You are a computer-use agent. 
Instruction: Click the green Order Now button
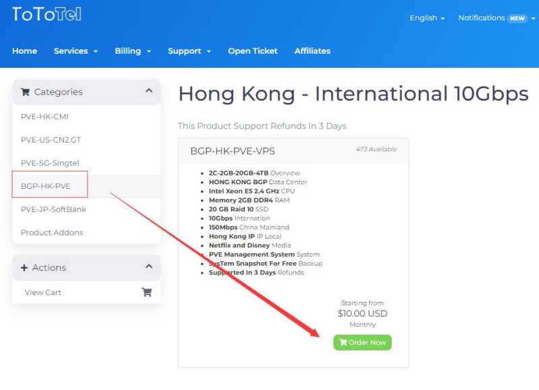pyautogui.click(x=362, y=342)
